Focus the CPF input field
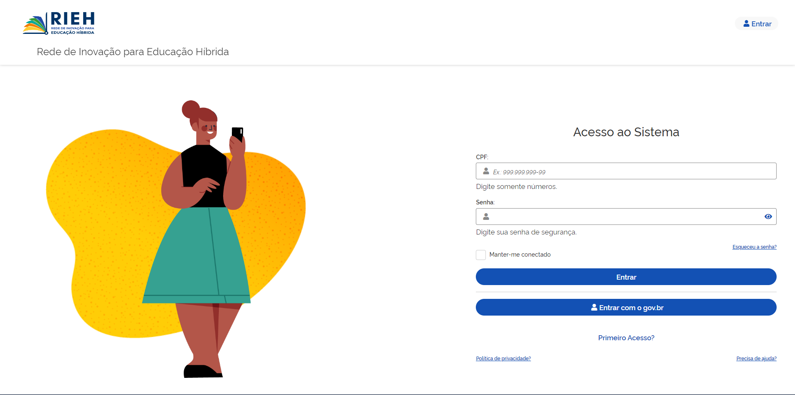The image size is (795, 395). [x=626, y=171]
